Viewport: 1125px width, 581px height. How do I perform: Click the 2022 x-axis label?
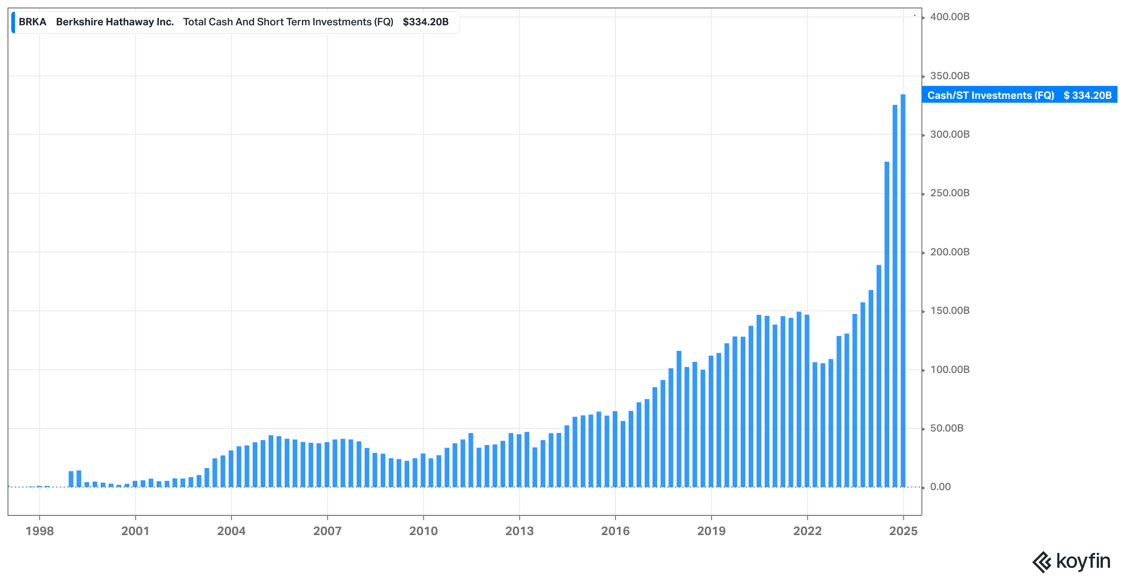tap(807, 531)
